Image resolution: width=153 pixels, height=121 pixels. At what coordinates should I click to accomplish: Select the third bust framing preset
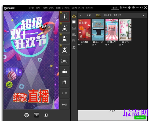pyautogui.click(x=64, y=39)
